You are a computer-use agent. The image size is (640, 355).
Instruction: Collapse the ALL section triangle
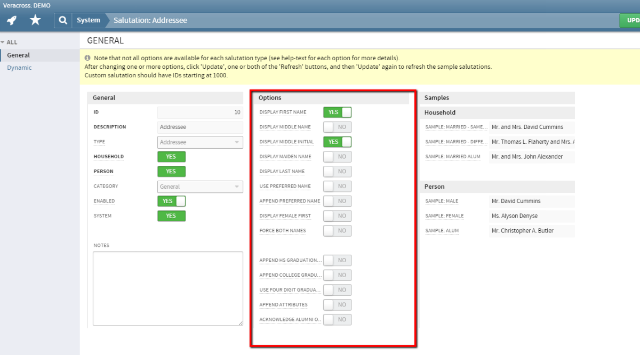click(3, 42)
